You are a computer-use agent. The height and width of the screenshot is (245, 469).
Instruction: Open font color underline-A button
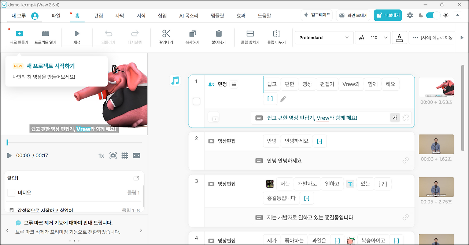click(399, 38)
